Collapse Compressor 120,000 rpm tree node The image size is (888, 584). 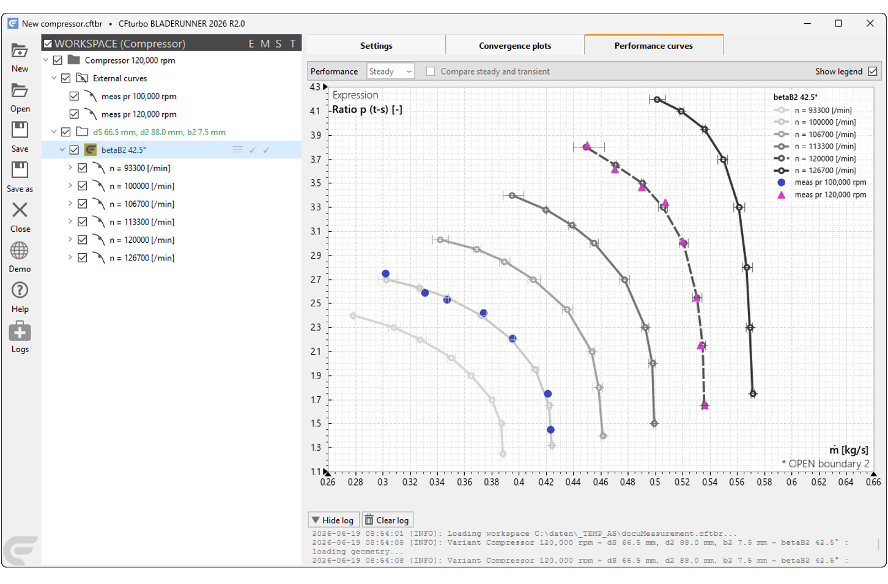tap(46, 60)
